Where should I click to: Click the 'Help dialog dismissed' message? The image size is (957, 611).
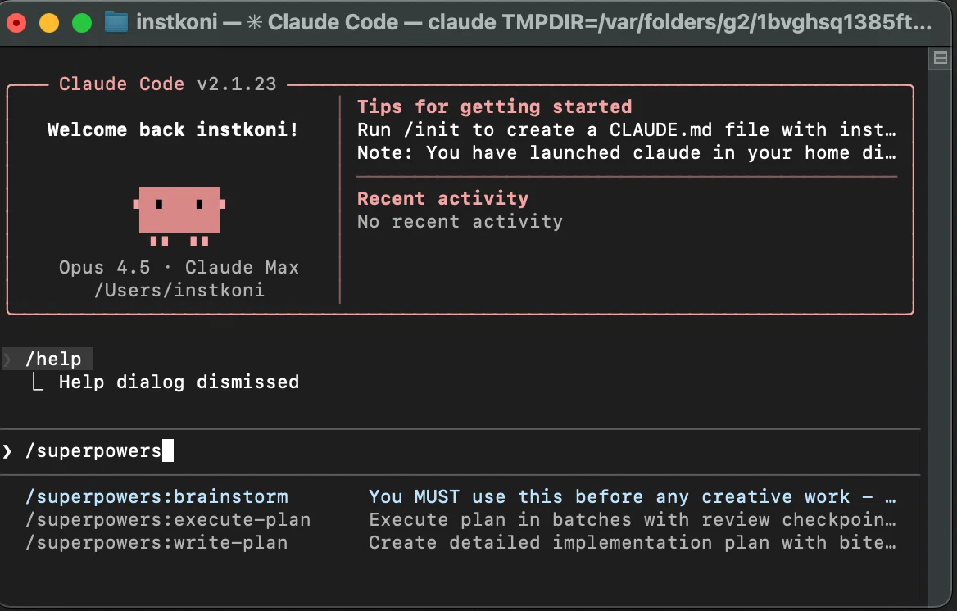[x=179, y=382]
